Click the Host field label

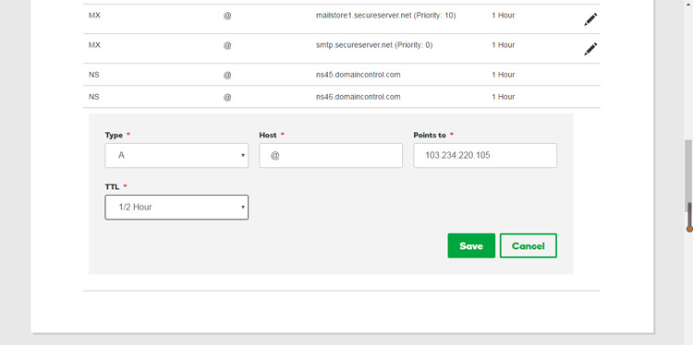[267, 135]
